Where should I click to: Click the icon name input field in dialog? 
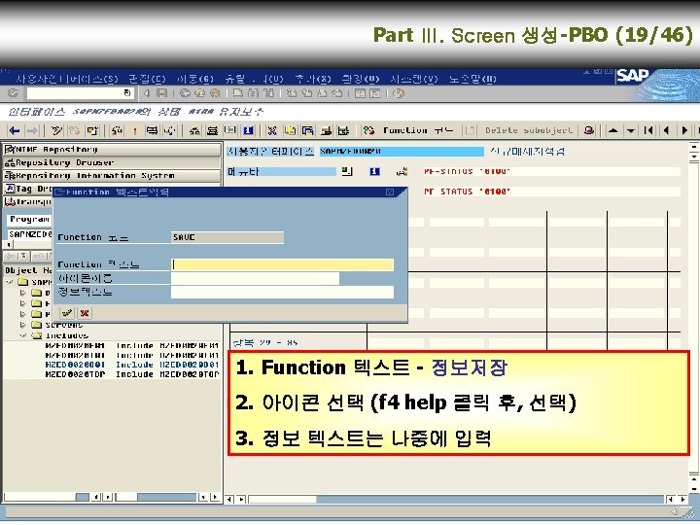click(255, 279)
